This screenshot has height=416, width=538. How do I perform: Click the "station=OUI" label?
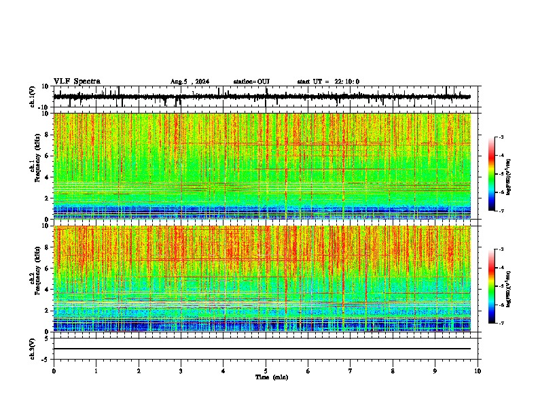251,82
